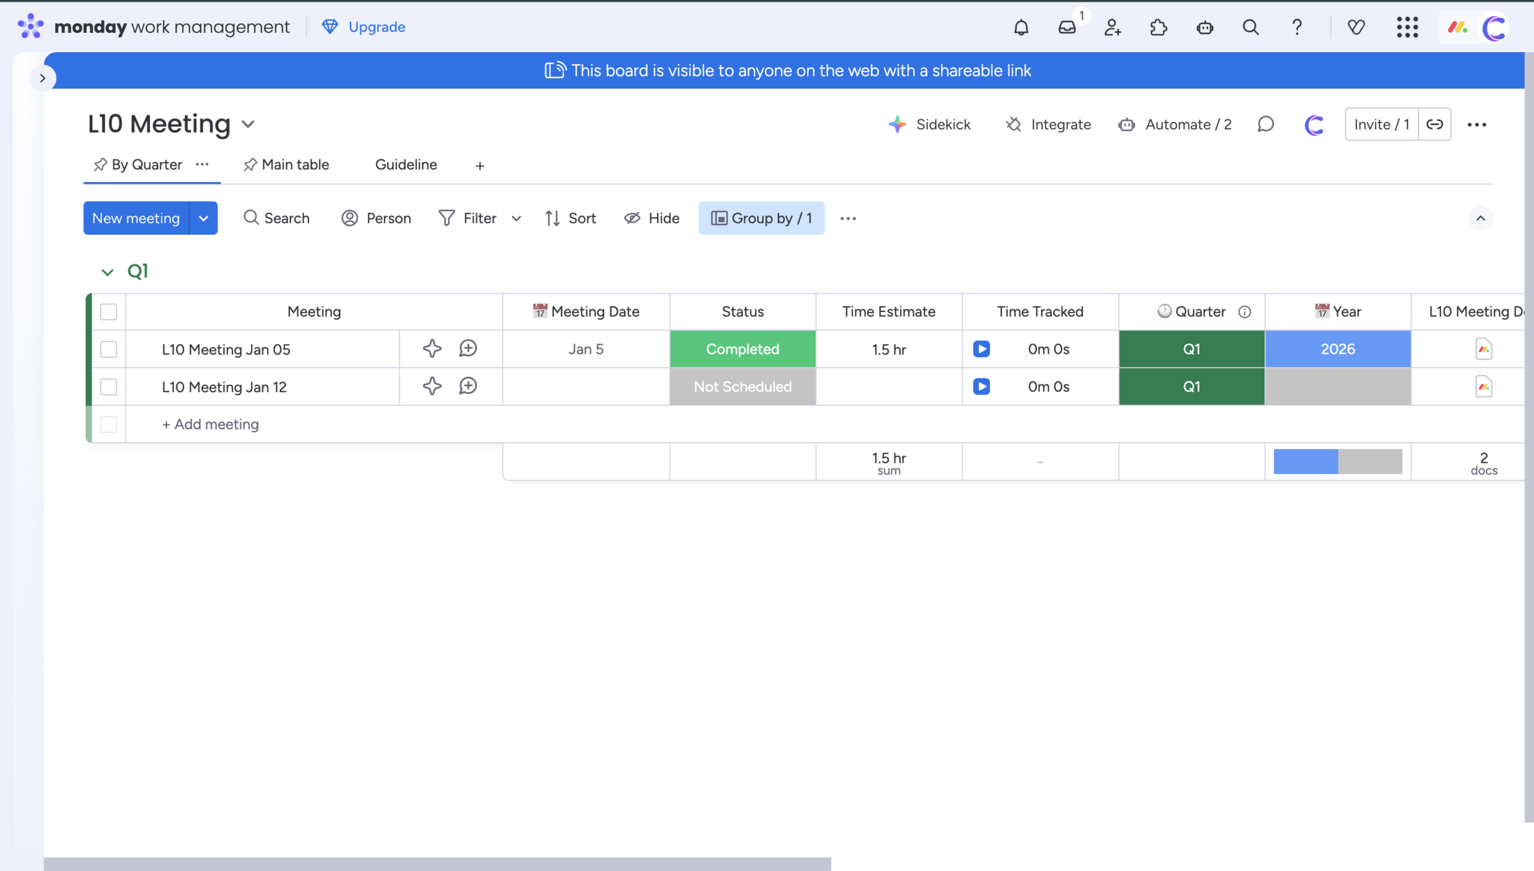This screenshot has width=1534, height=871.
Task: Open the Jan 05 meeting doc icon
Action: pos(1484,349)
